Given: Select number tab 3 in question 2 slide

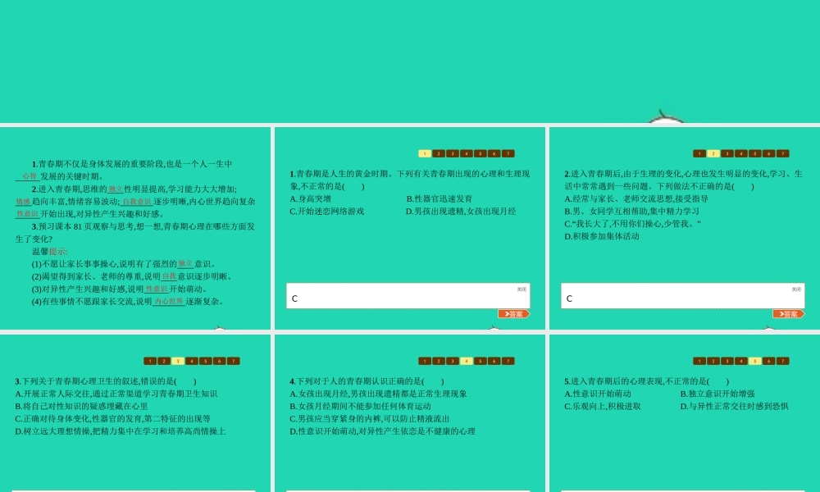Looking at the screenshot, I should 727,153.
